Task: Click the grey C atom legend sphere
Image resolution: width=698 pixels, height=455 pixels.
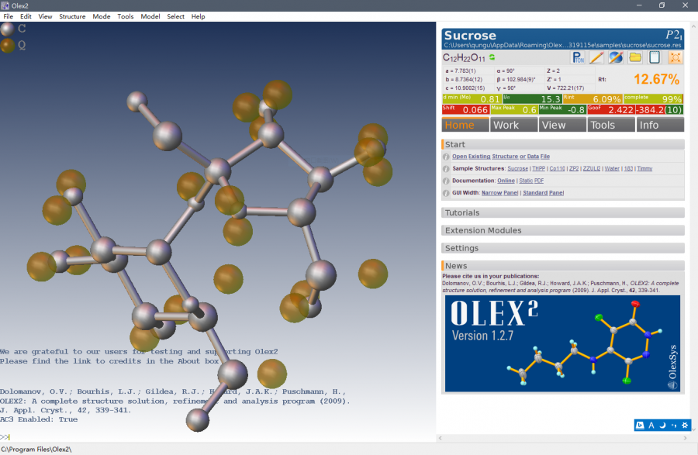Action: (8, 29)
